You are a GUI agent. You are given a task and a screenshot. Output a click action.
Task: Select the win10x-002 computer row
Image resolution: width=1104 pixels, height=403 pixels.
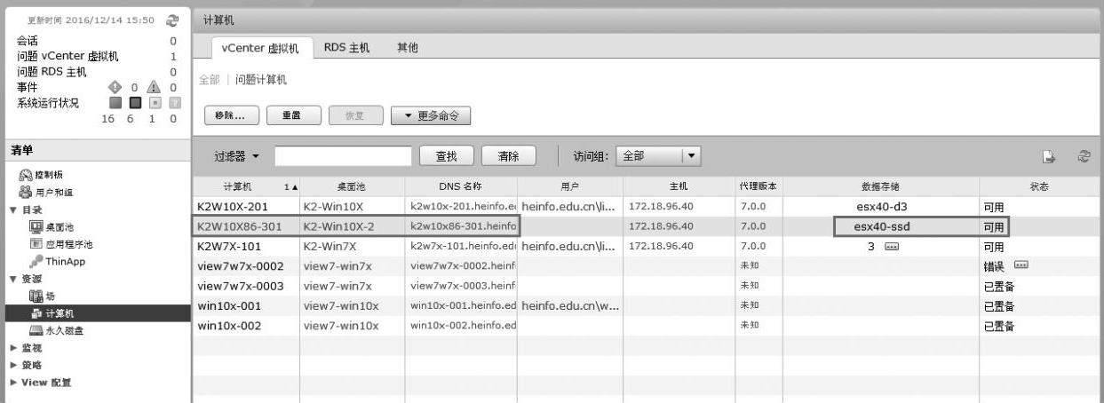(x=647, y=326)
